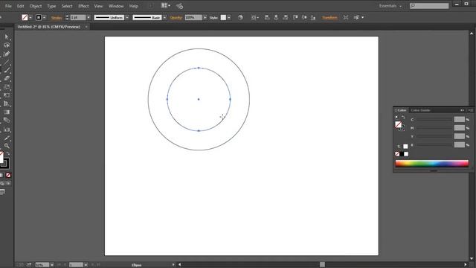Open the Window menu
Image resolution: width=476 pixels, height=268 pixels.
tap(116, 6)
